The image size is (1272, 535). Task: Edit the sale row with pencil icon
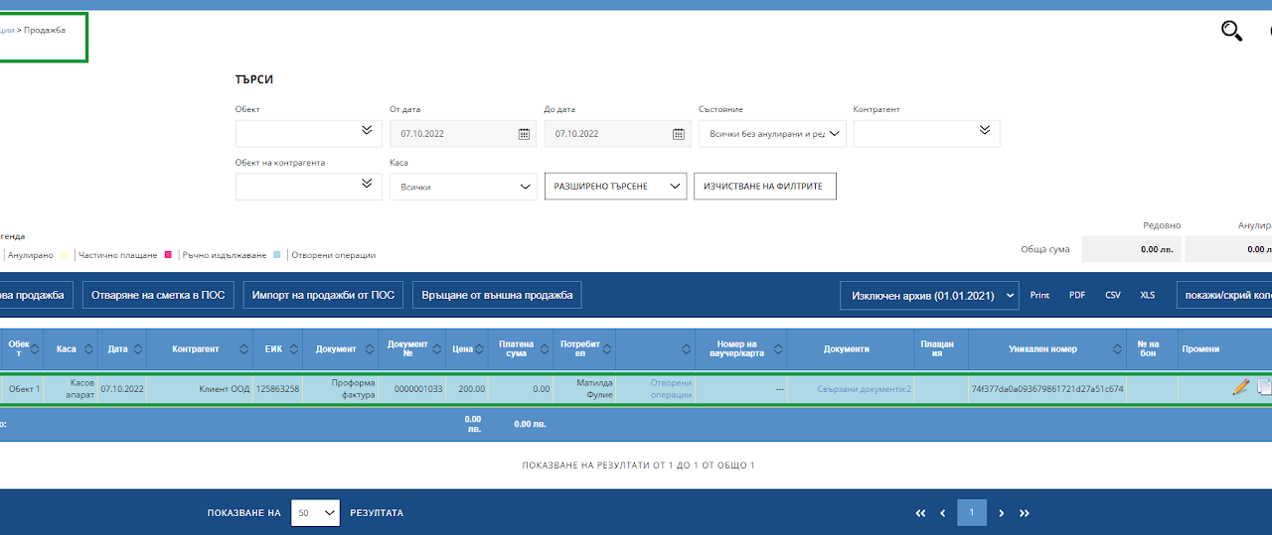pyautogui.click(x=1240, y=388)
